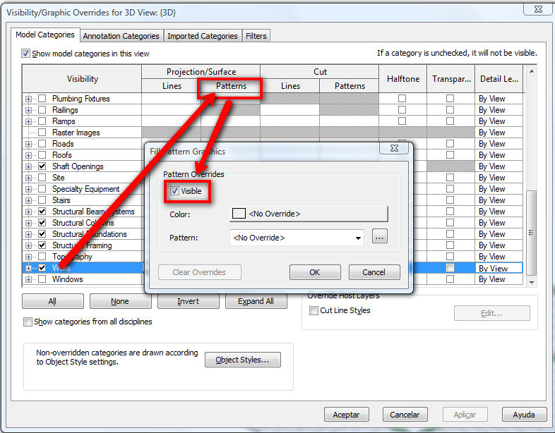Viewport: 555px width, 433px height.
Task: Click Cancelar to discard changes
Action: 405,415
